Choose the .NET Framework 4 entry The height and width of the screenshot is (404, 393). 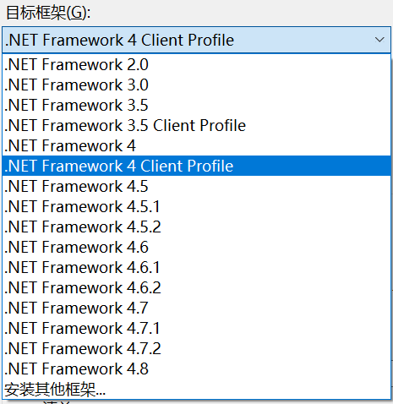click(196, 145)
